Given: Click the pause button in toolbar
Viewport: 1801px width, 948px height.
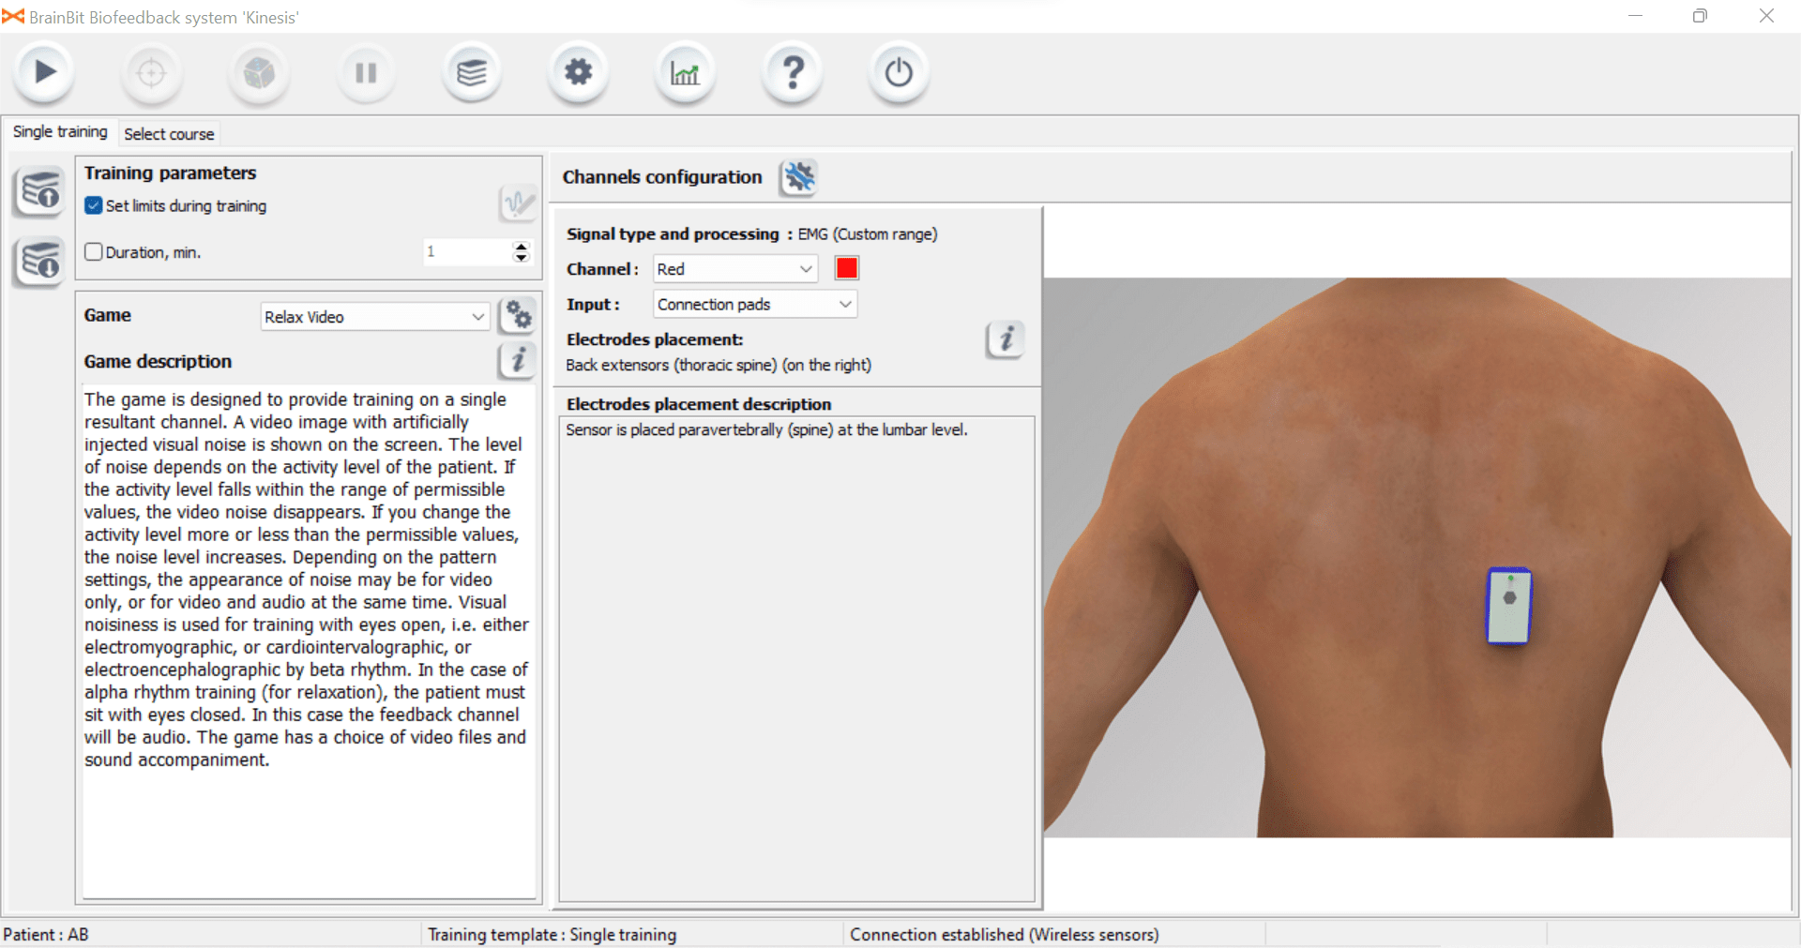Looking at the screenshot, I should [x=366, y=72].
